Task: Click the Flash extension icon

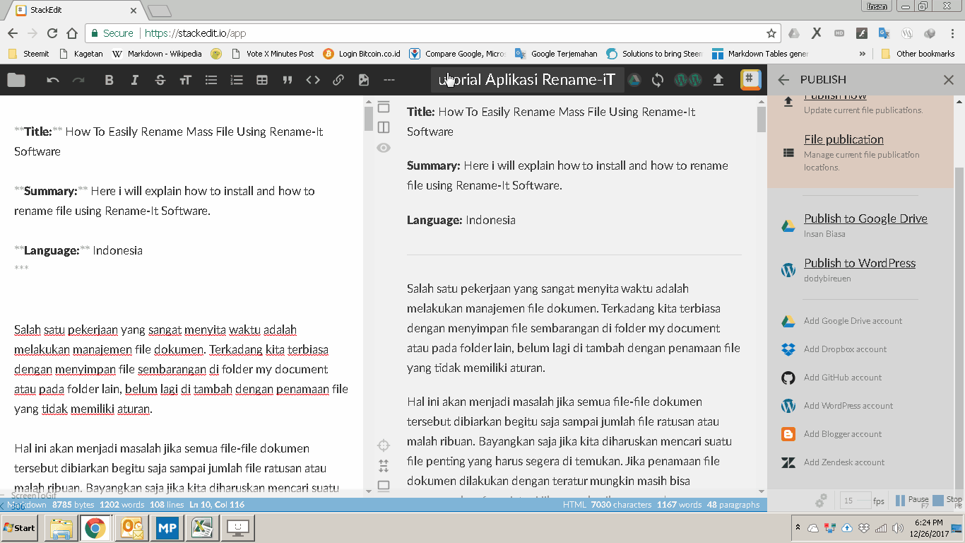Action: (861, 33)
